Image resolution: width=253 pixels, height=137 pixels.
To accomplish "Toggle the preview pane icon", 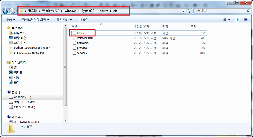I will (237, 20).
